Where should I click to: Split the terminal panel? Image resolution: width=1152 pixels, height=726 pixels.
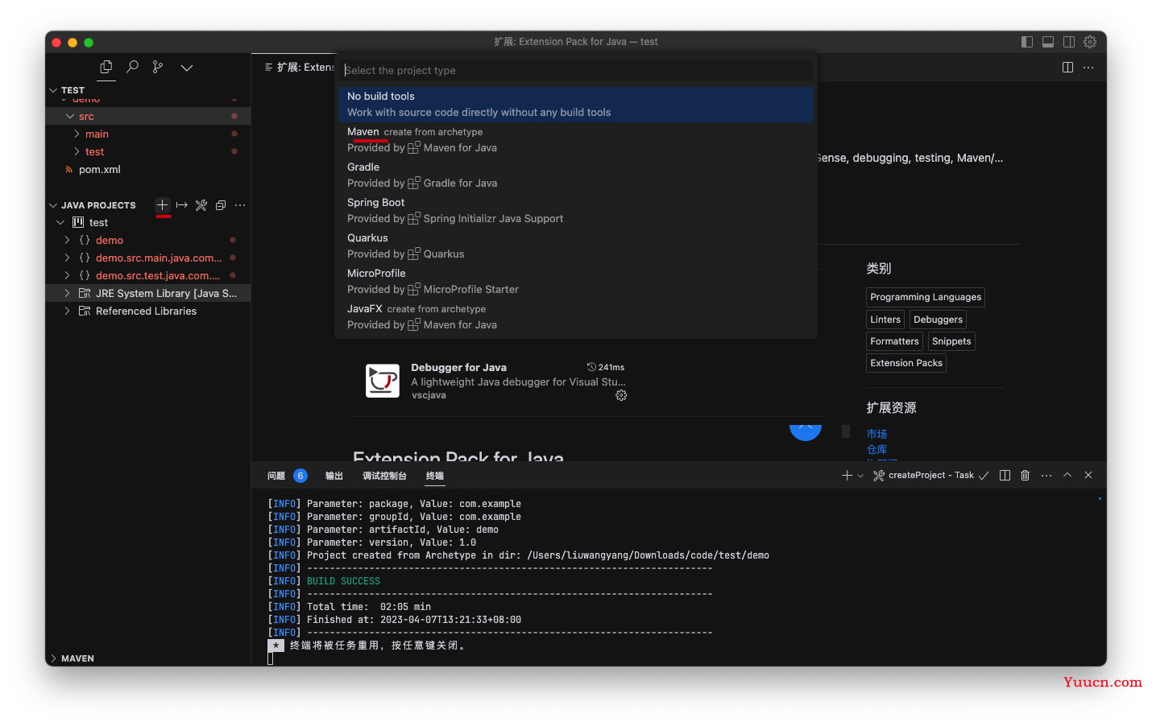1005,476
